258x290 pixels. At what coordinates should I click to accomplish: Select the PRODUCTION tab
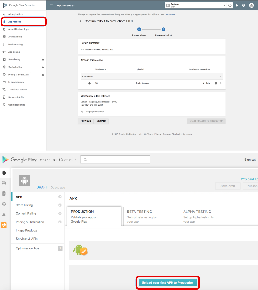(94, 216)
